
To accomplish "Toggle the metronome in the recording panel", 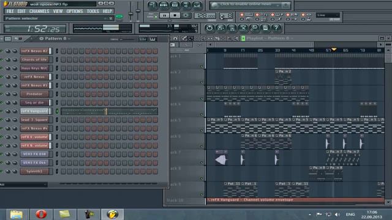I will 242,19.
